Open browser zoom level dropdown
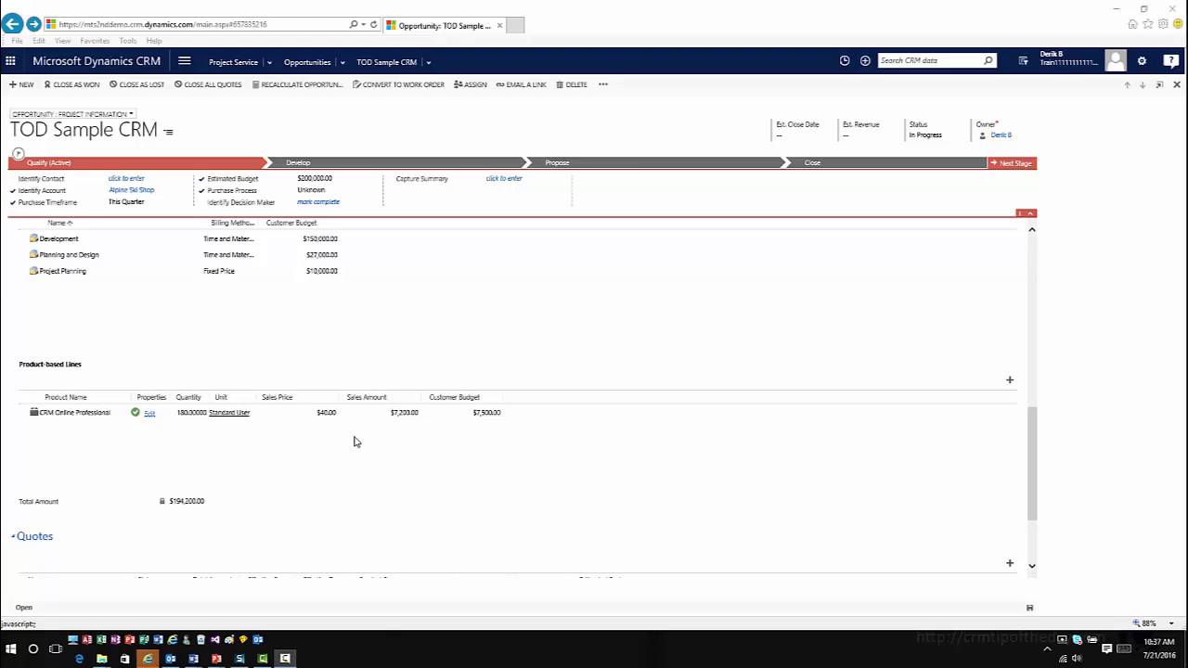The width and height of the screenshot is (1188, 668). tap(1170, 623)
